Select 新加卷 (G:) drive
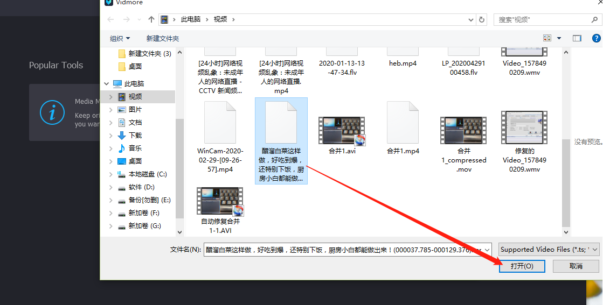 (x=140, y=226)
